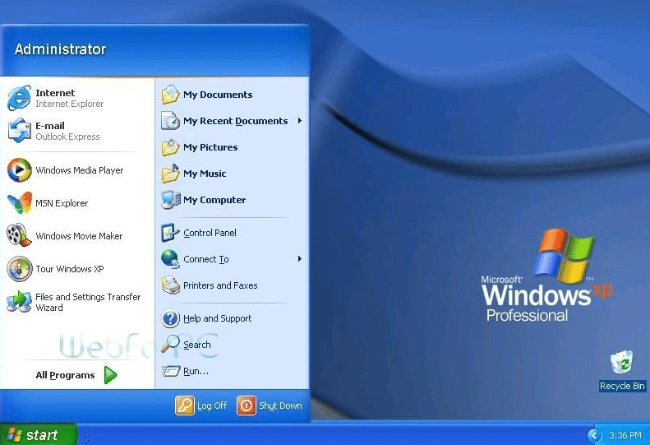
Task: Click the green start button
Action: (x=39, y=434)
